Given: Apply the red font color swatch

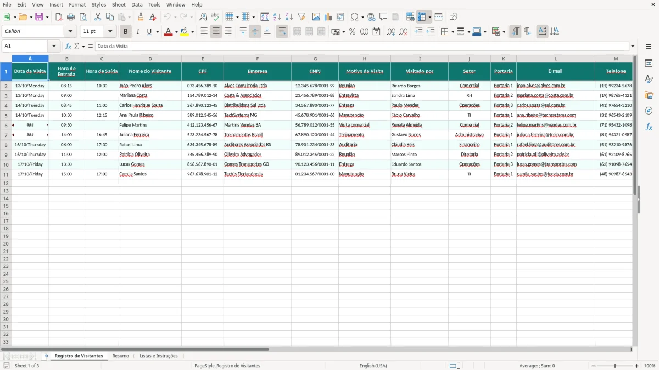Looking at the screenshot, I should pyautogui.click(x=168, y=32).
